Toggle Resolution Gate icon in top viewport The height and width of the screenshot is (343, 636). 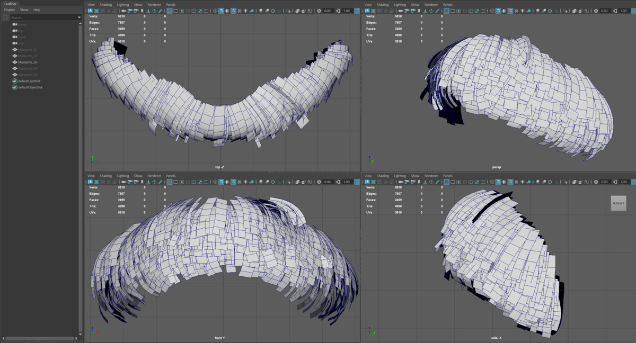[182, 11]
